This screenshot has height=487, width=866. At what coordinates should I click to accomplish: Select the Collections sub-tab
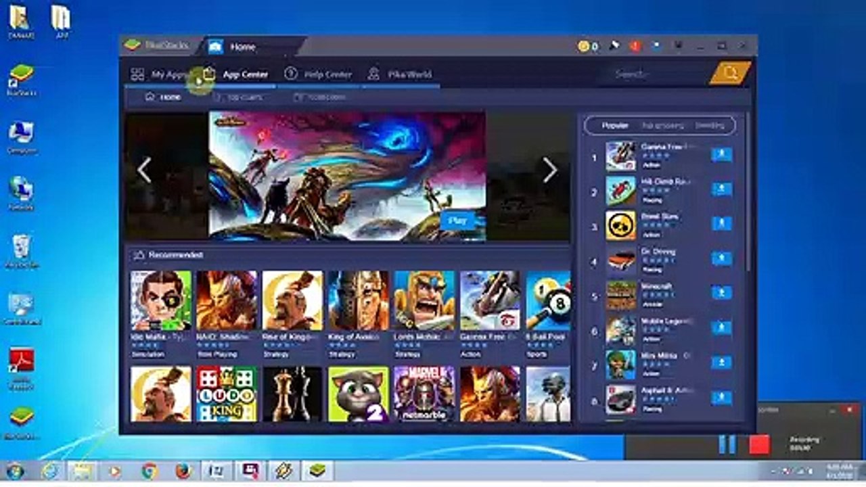(319, 97)
